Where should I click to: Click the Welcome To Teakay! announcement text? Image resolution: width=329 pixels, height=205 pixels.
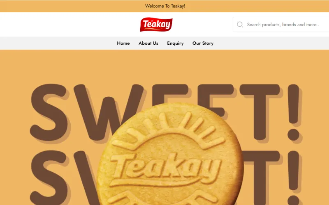pos(165,6)
